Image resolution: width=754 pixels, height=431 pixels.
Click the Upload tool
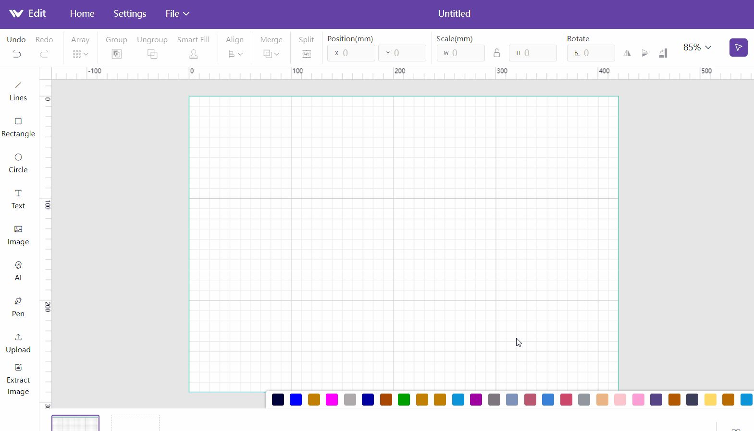[x=18, y=343]
